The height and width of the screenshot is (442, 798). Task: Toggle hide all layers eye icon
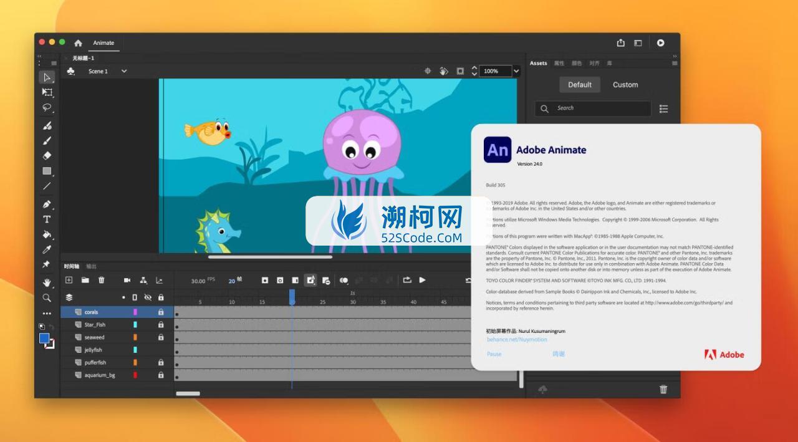(148, 297)
